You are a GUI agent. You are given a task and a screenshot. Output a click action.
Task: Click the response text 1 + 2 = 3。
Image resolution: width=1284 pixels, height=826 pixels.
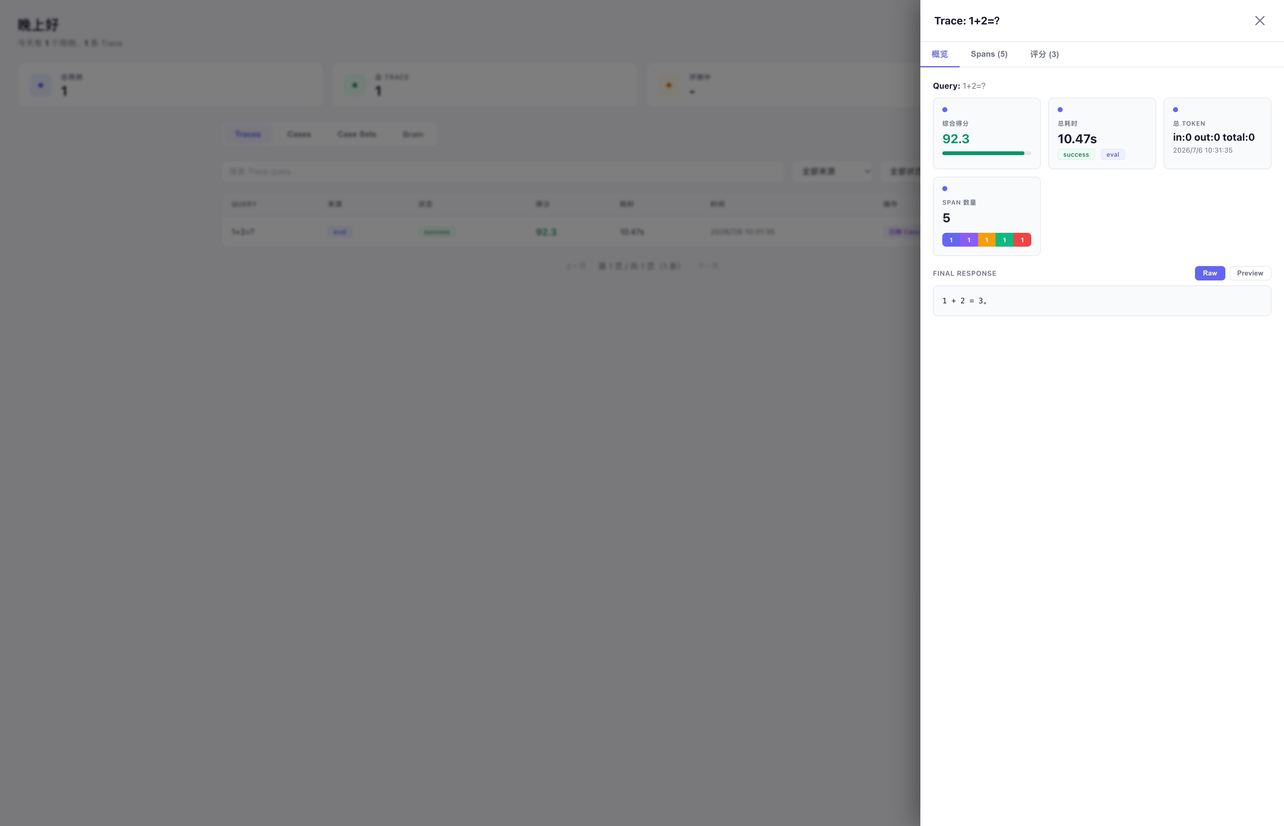(965, 301)
